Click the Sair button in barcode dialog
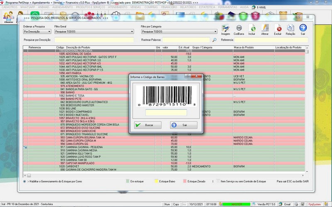This screenshot has width=332, height=207. click(183, 125)
